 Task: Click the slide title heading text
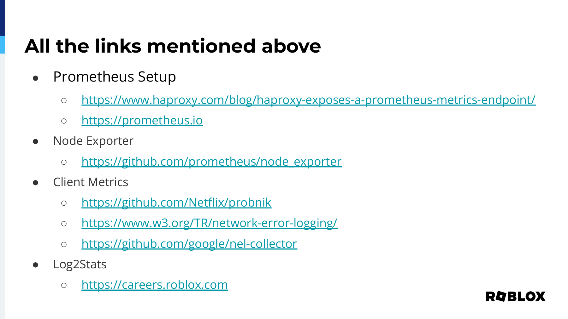[173, 46]
